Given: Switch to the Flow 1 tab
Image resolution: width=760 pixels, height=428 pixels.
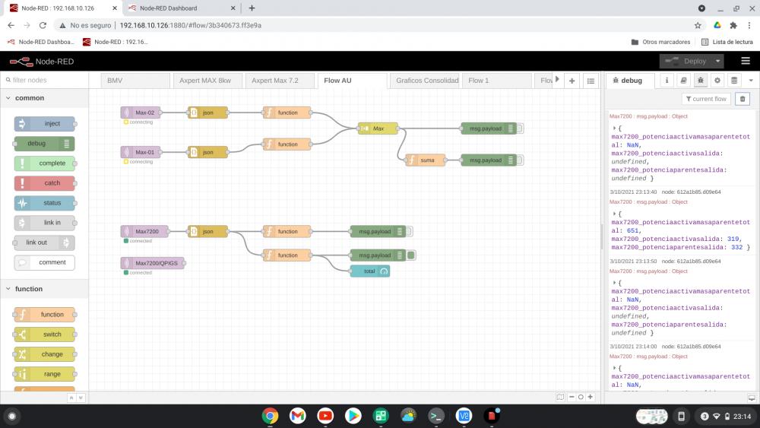Looking at the screenshot, I should [x=497, y=81].
